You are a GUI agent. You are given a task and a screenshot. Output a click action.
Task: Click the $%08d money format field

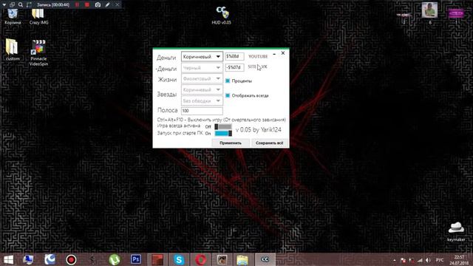[x=234, y=56]
